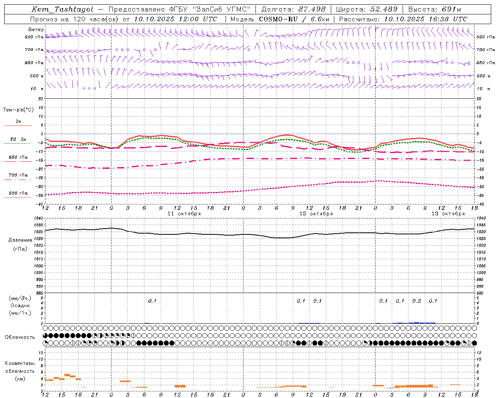
Task: Click the precipitation label Осадки
Action: point(20,305)
